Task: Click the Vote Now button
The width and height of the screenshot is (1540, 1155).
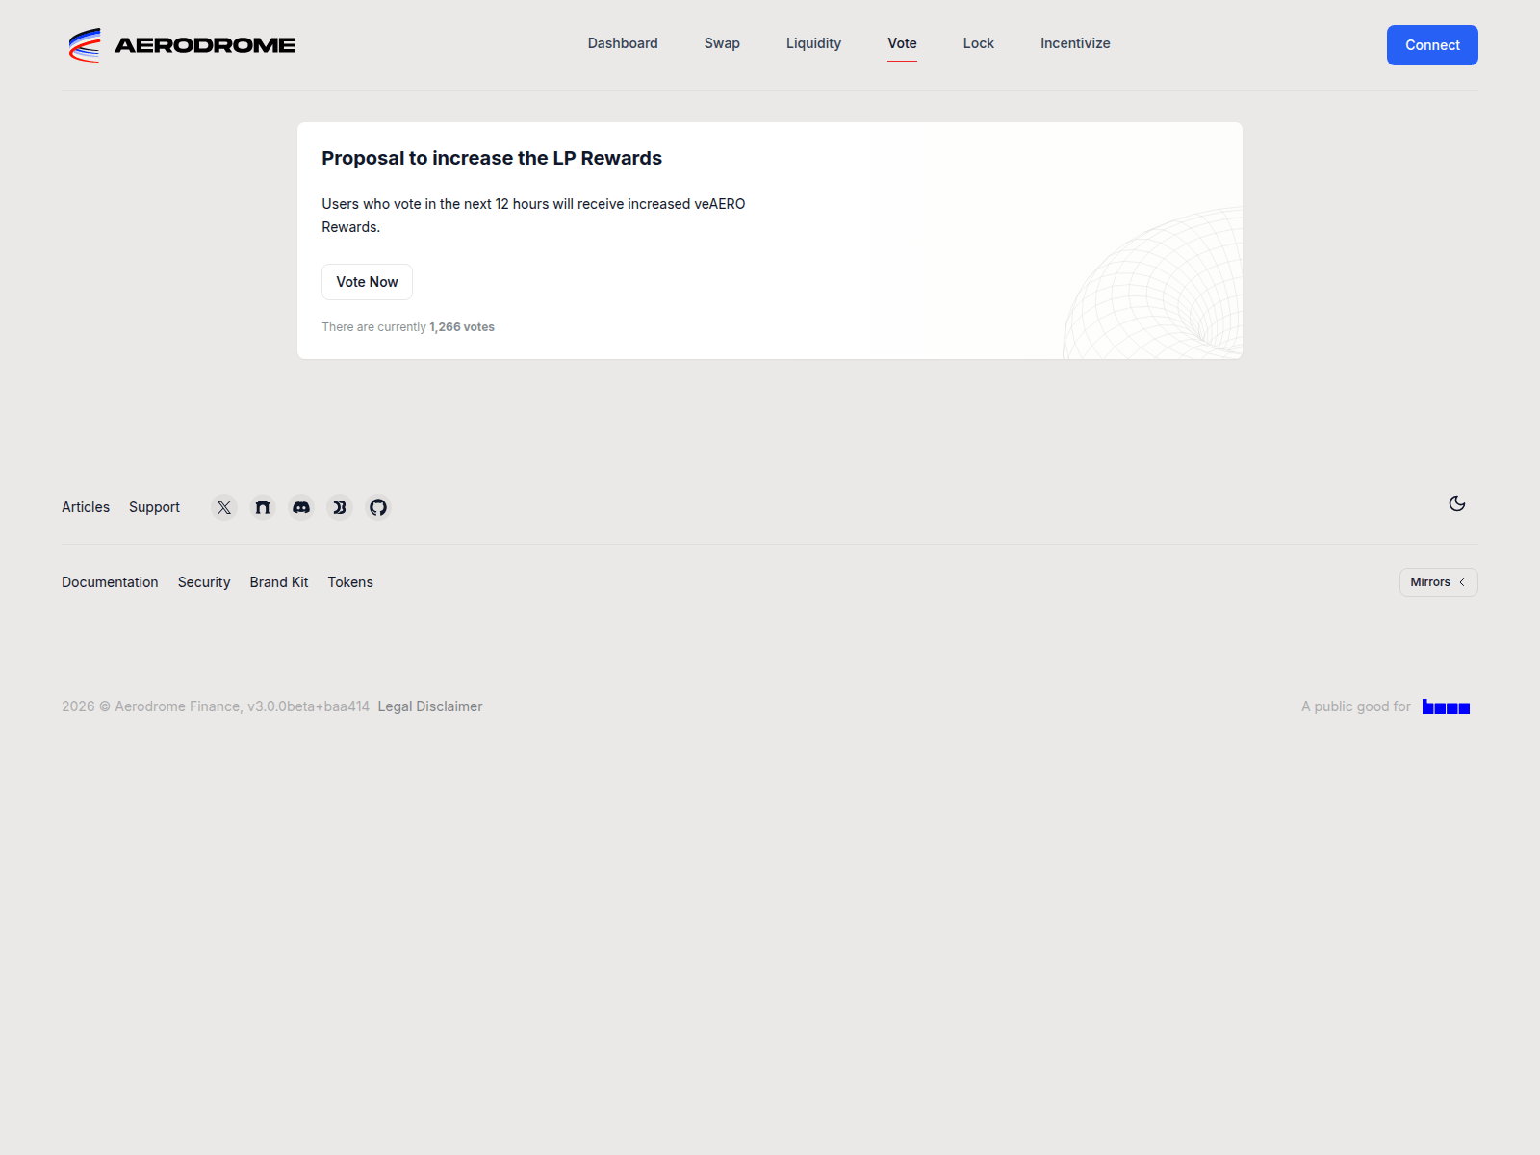Action: 367,282
